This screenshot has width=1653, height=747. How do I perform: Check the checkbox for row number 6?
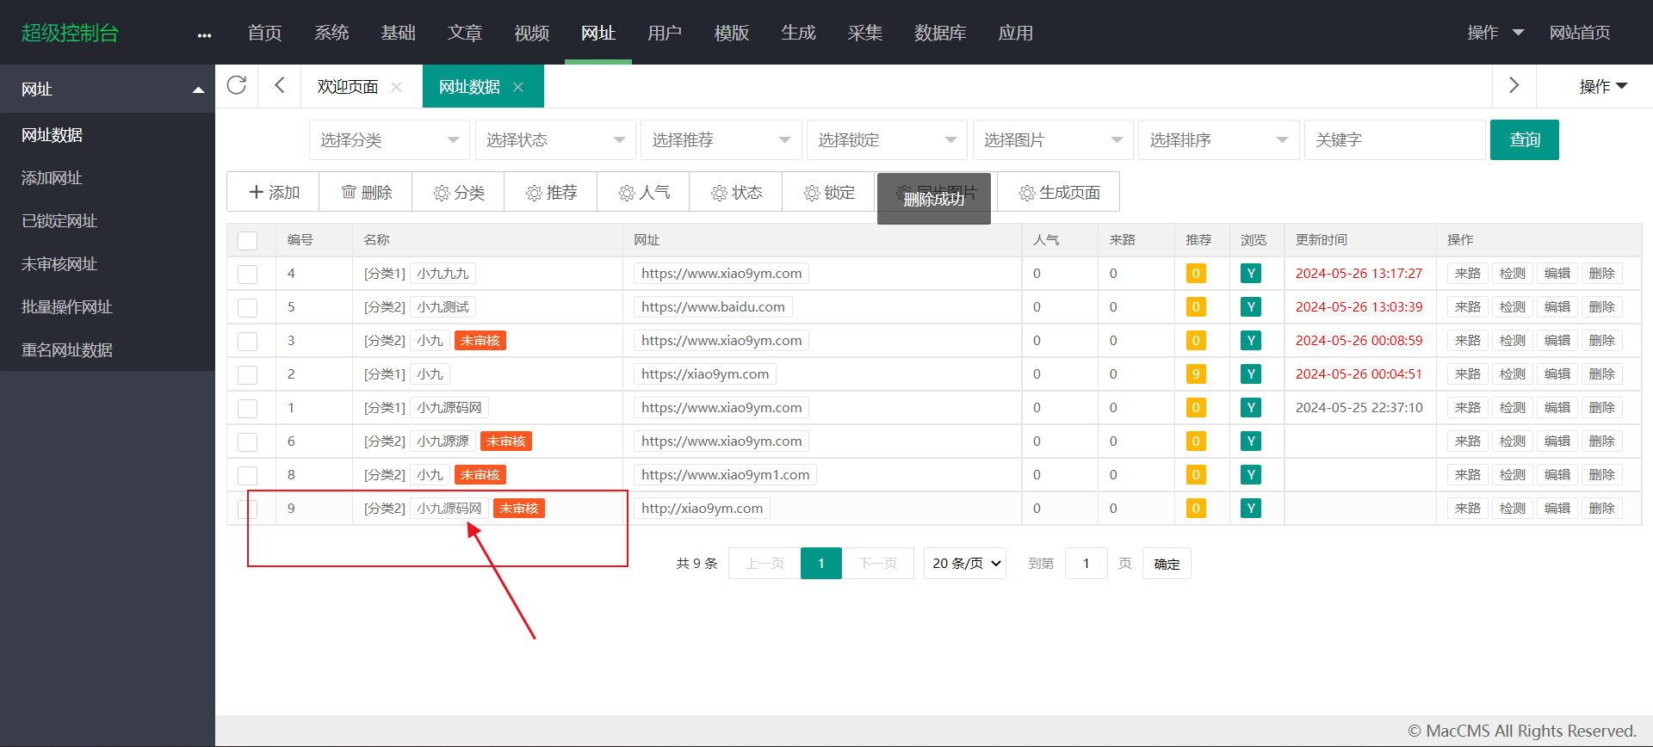point(247,442)
